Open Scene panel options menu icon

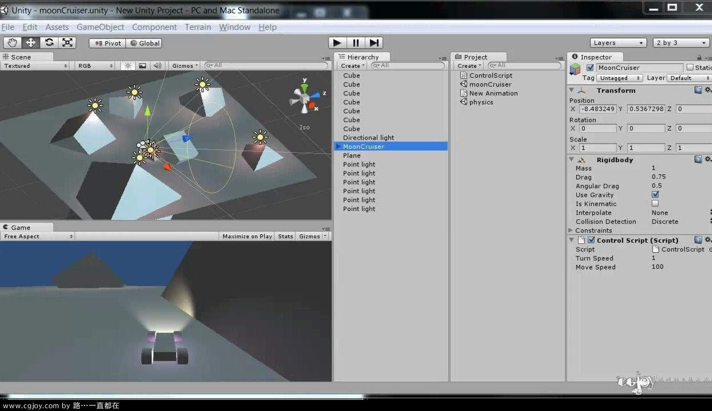click(x=326, y=58)
